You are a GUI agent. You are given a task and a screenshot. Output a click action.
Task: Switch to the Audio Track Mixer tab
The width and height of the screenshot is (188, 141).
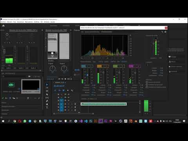coord(56,30)
